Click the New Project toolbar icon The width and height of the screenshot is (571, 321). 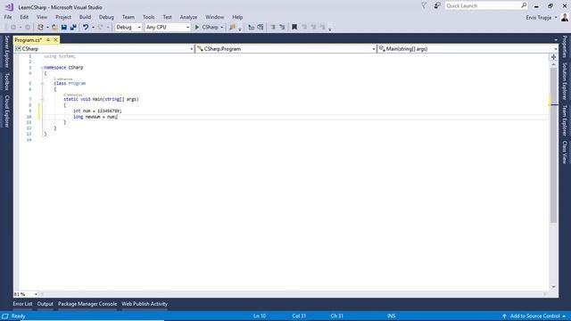point(40,28)
